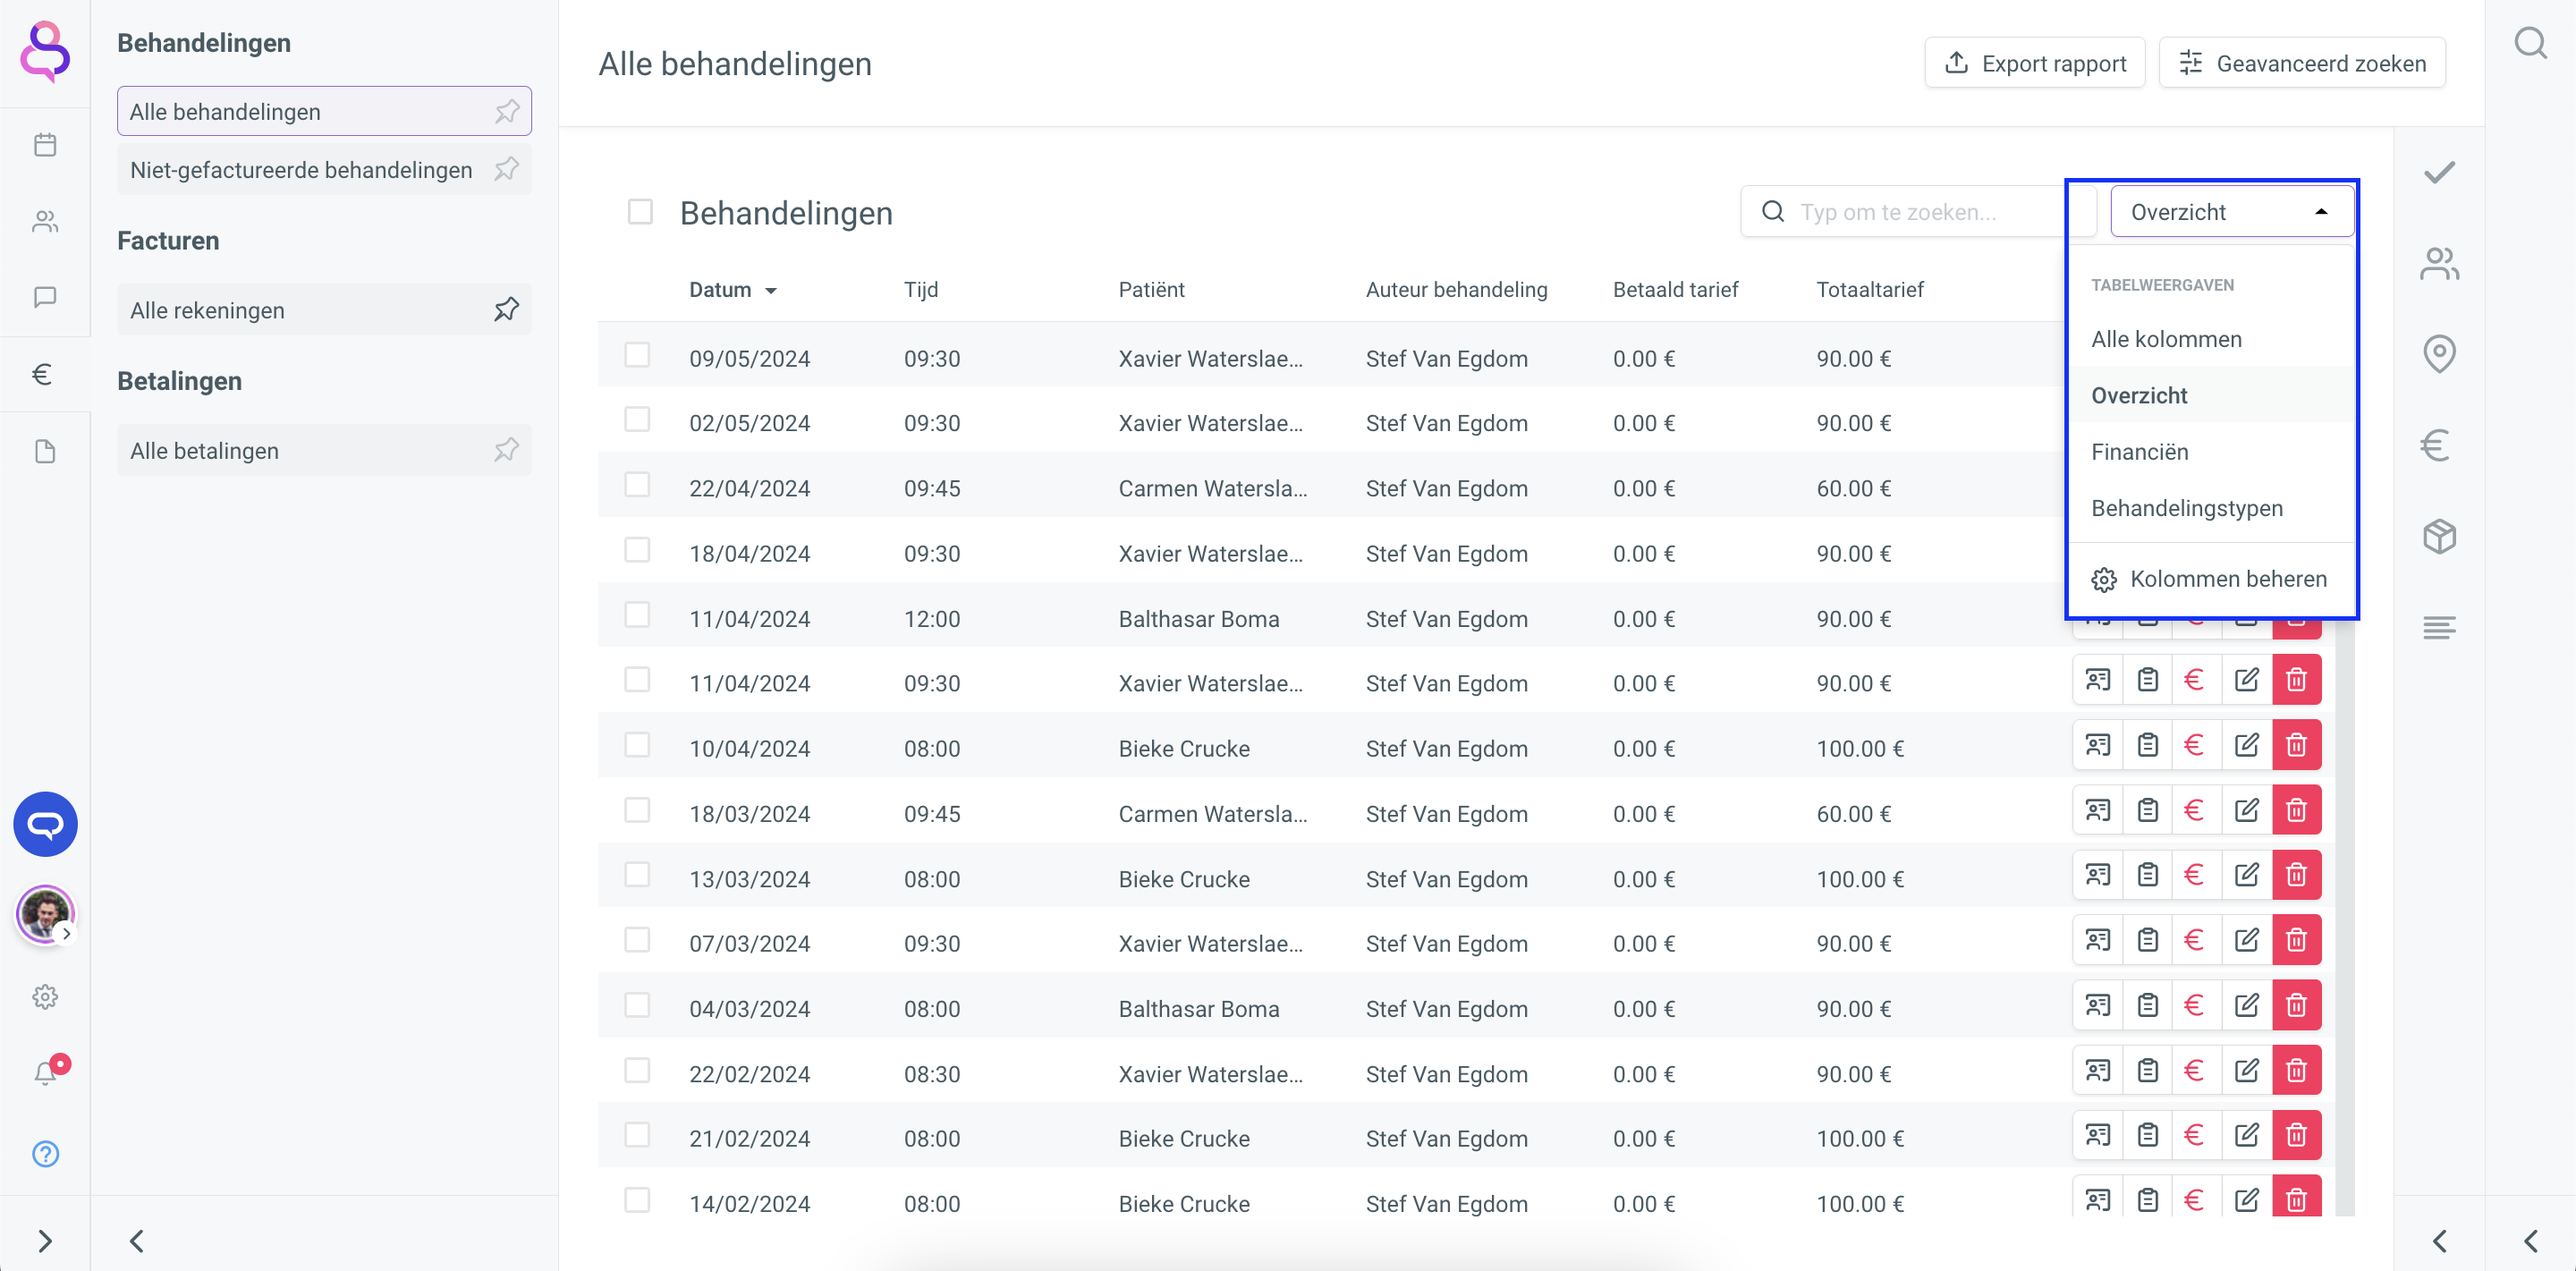Check the 02/05/2024 row checkbox
The width and height of the screenshot is (2576, 1271).
[x=637, y=419]
